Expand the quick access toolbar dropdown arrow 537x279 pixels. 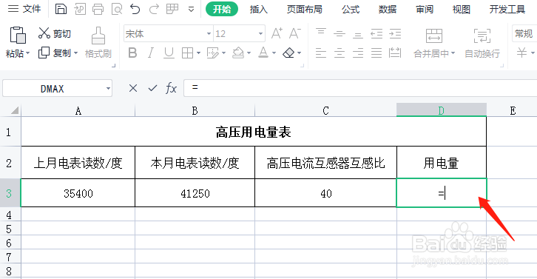click(191, 10)
